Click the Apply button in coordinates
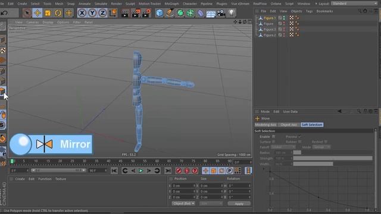The image size is (381, 214). 239,203
